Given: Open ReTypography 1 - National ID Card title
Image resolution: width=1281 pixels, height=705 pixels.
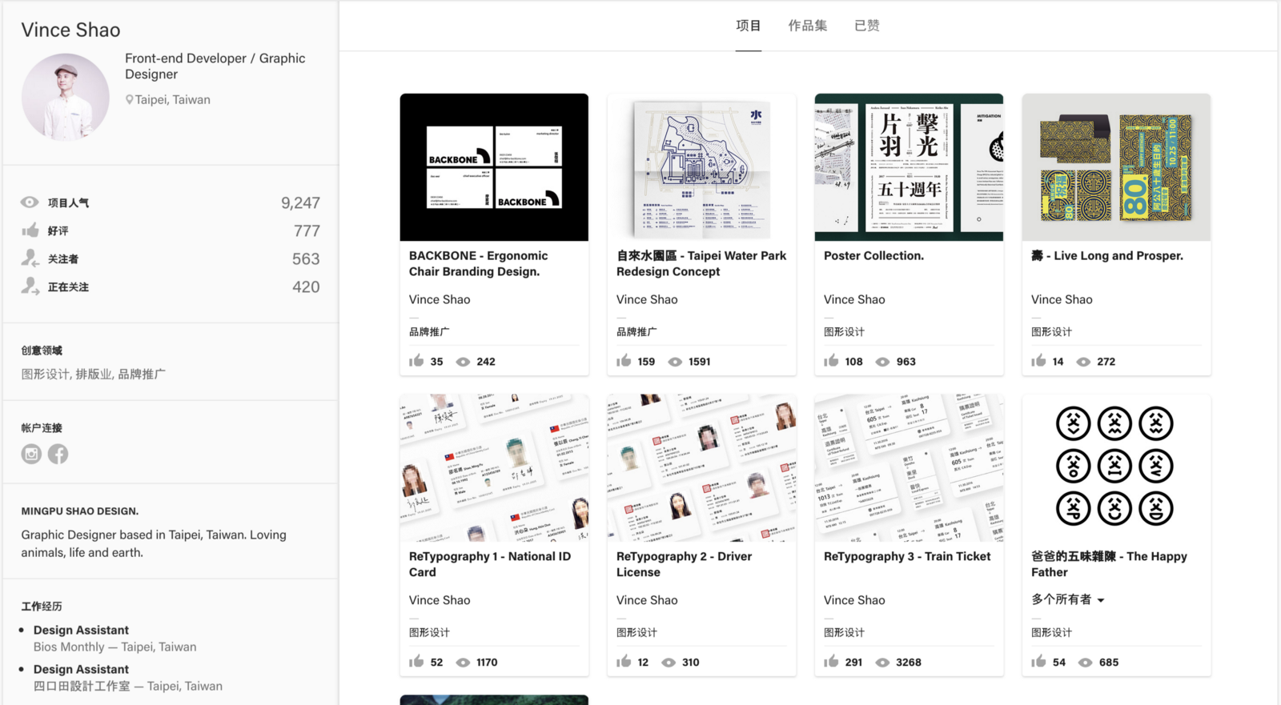Looking at the screenshot, I should (x=490, y=564).
